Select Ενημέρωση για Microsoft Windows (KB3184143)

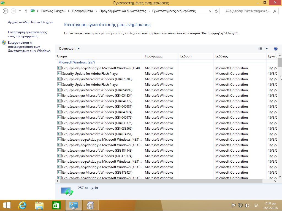(x=97, y=151)
